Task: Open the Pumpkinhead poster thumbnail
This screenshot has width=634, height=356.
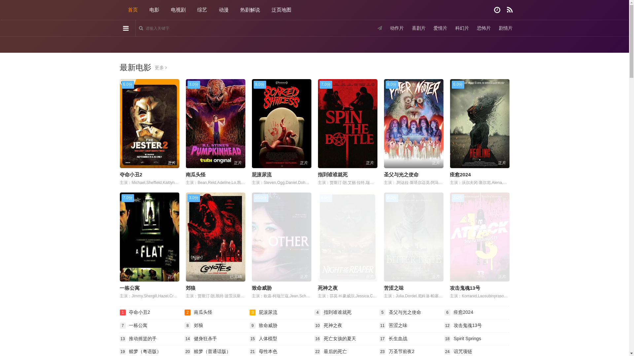Action: coord(216,124)
